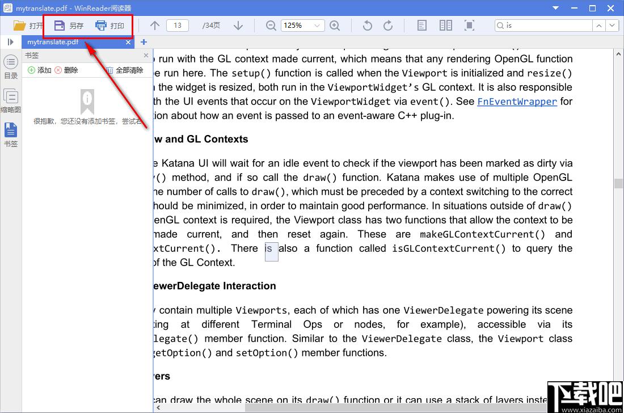Open the 目录 outline sidebar

[x=11, y=67]
